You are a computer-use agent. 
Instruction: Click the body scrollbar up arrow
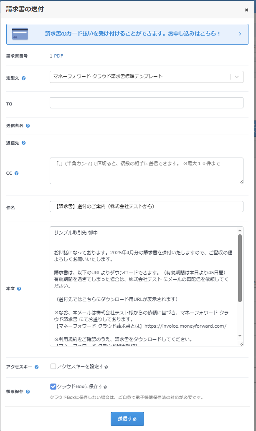[240, 231]
